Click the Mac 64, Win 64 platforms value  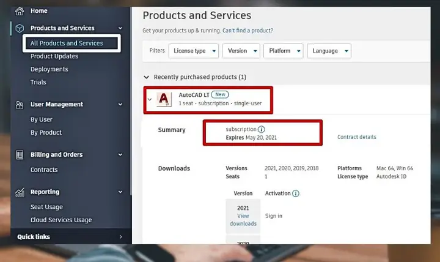(x=395, y=168)
